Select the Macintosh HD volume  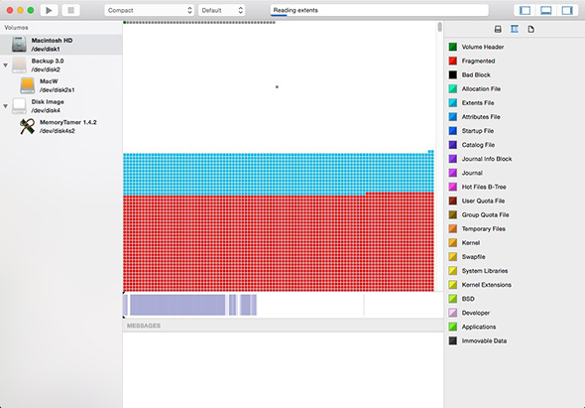[61, 45]
